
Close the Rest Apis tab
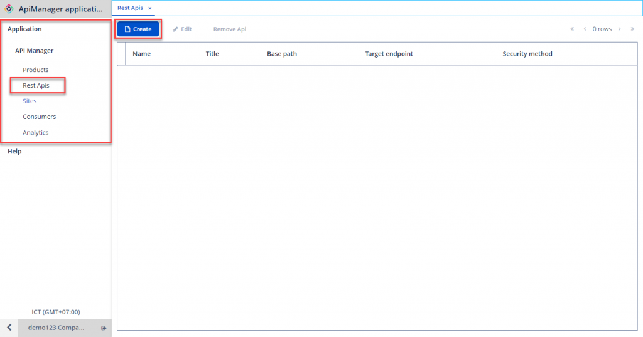click(x=150, y=8)
